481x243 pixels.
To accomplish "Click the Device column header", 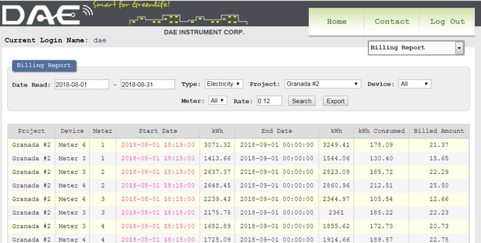I will pos(72,131).
